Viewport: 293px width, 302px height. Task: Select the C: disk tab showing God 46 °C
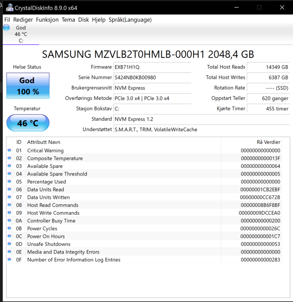21,34
